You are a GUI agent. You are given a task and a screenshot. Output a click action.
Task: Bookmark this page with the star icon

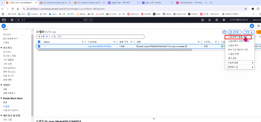[x=245, y=9]
